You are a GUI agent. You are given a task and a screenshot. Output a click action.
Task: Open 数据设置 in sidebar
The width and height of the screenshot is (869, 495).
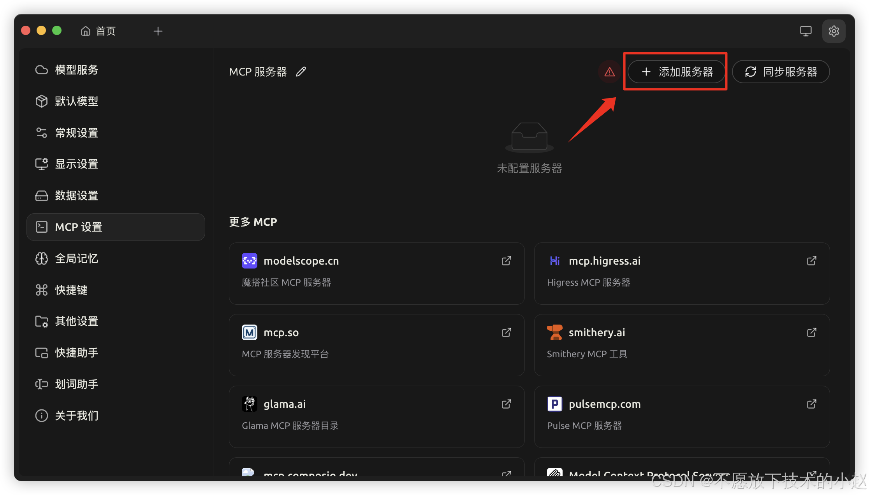click(x=116, y=195)
